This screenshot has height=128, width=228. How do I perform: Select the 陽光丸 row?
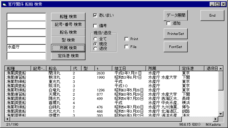[x=111, y=99]
